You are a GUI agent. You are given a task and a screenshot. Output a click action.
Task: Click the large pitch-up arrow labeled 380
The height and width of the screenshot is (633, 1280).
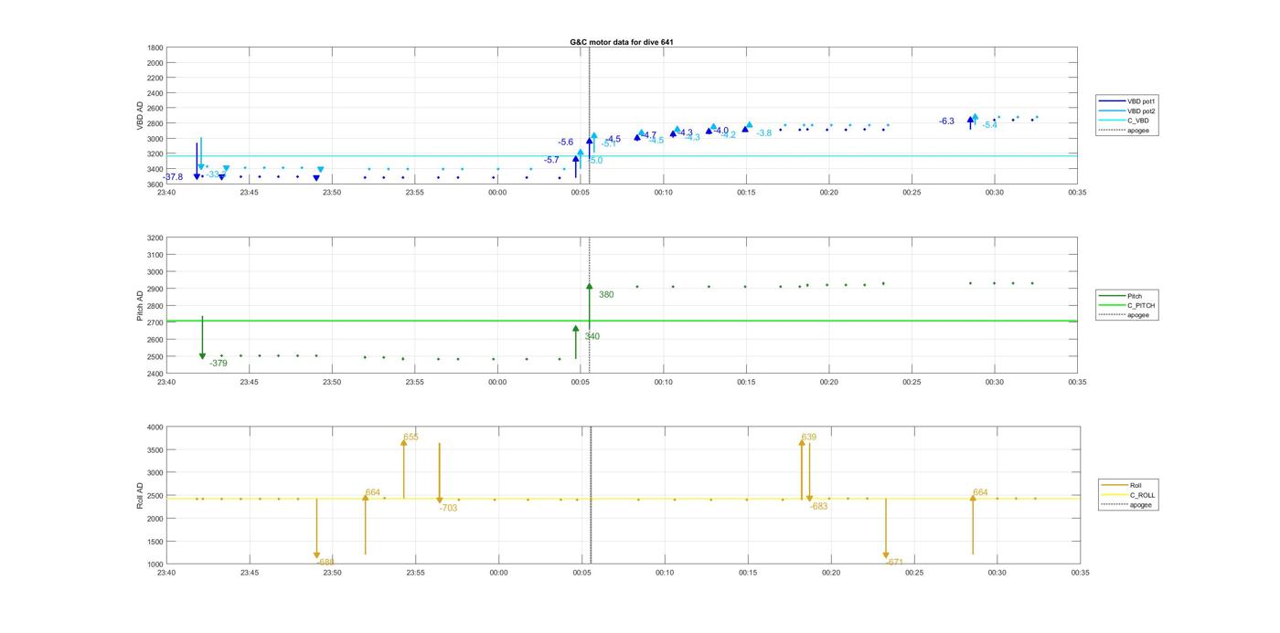[x=589, y=306]
